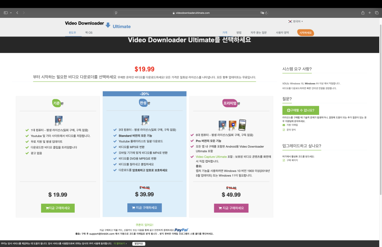
Task: Click the -20% discount banner
Action: pos(144,94)
